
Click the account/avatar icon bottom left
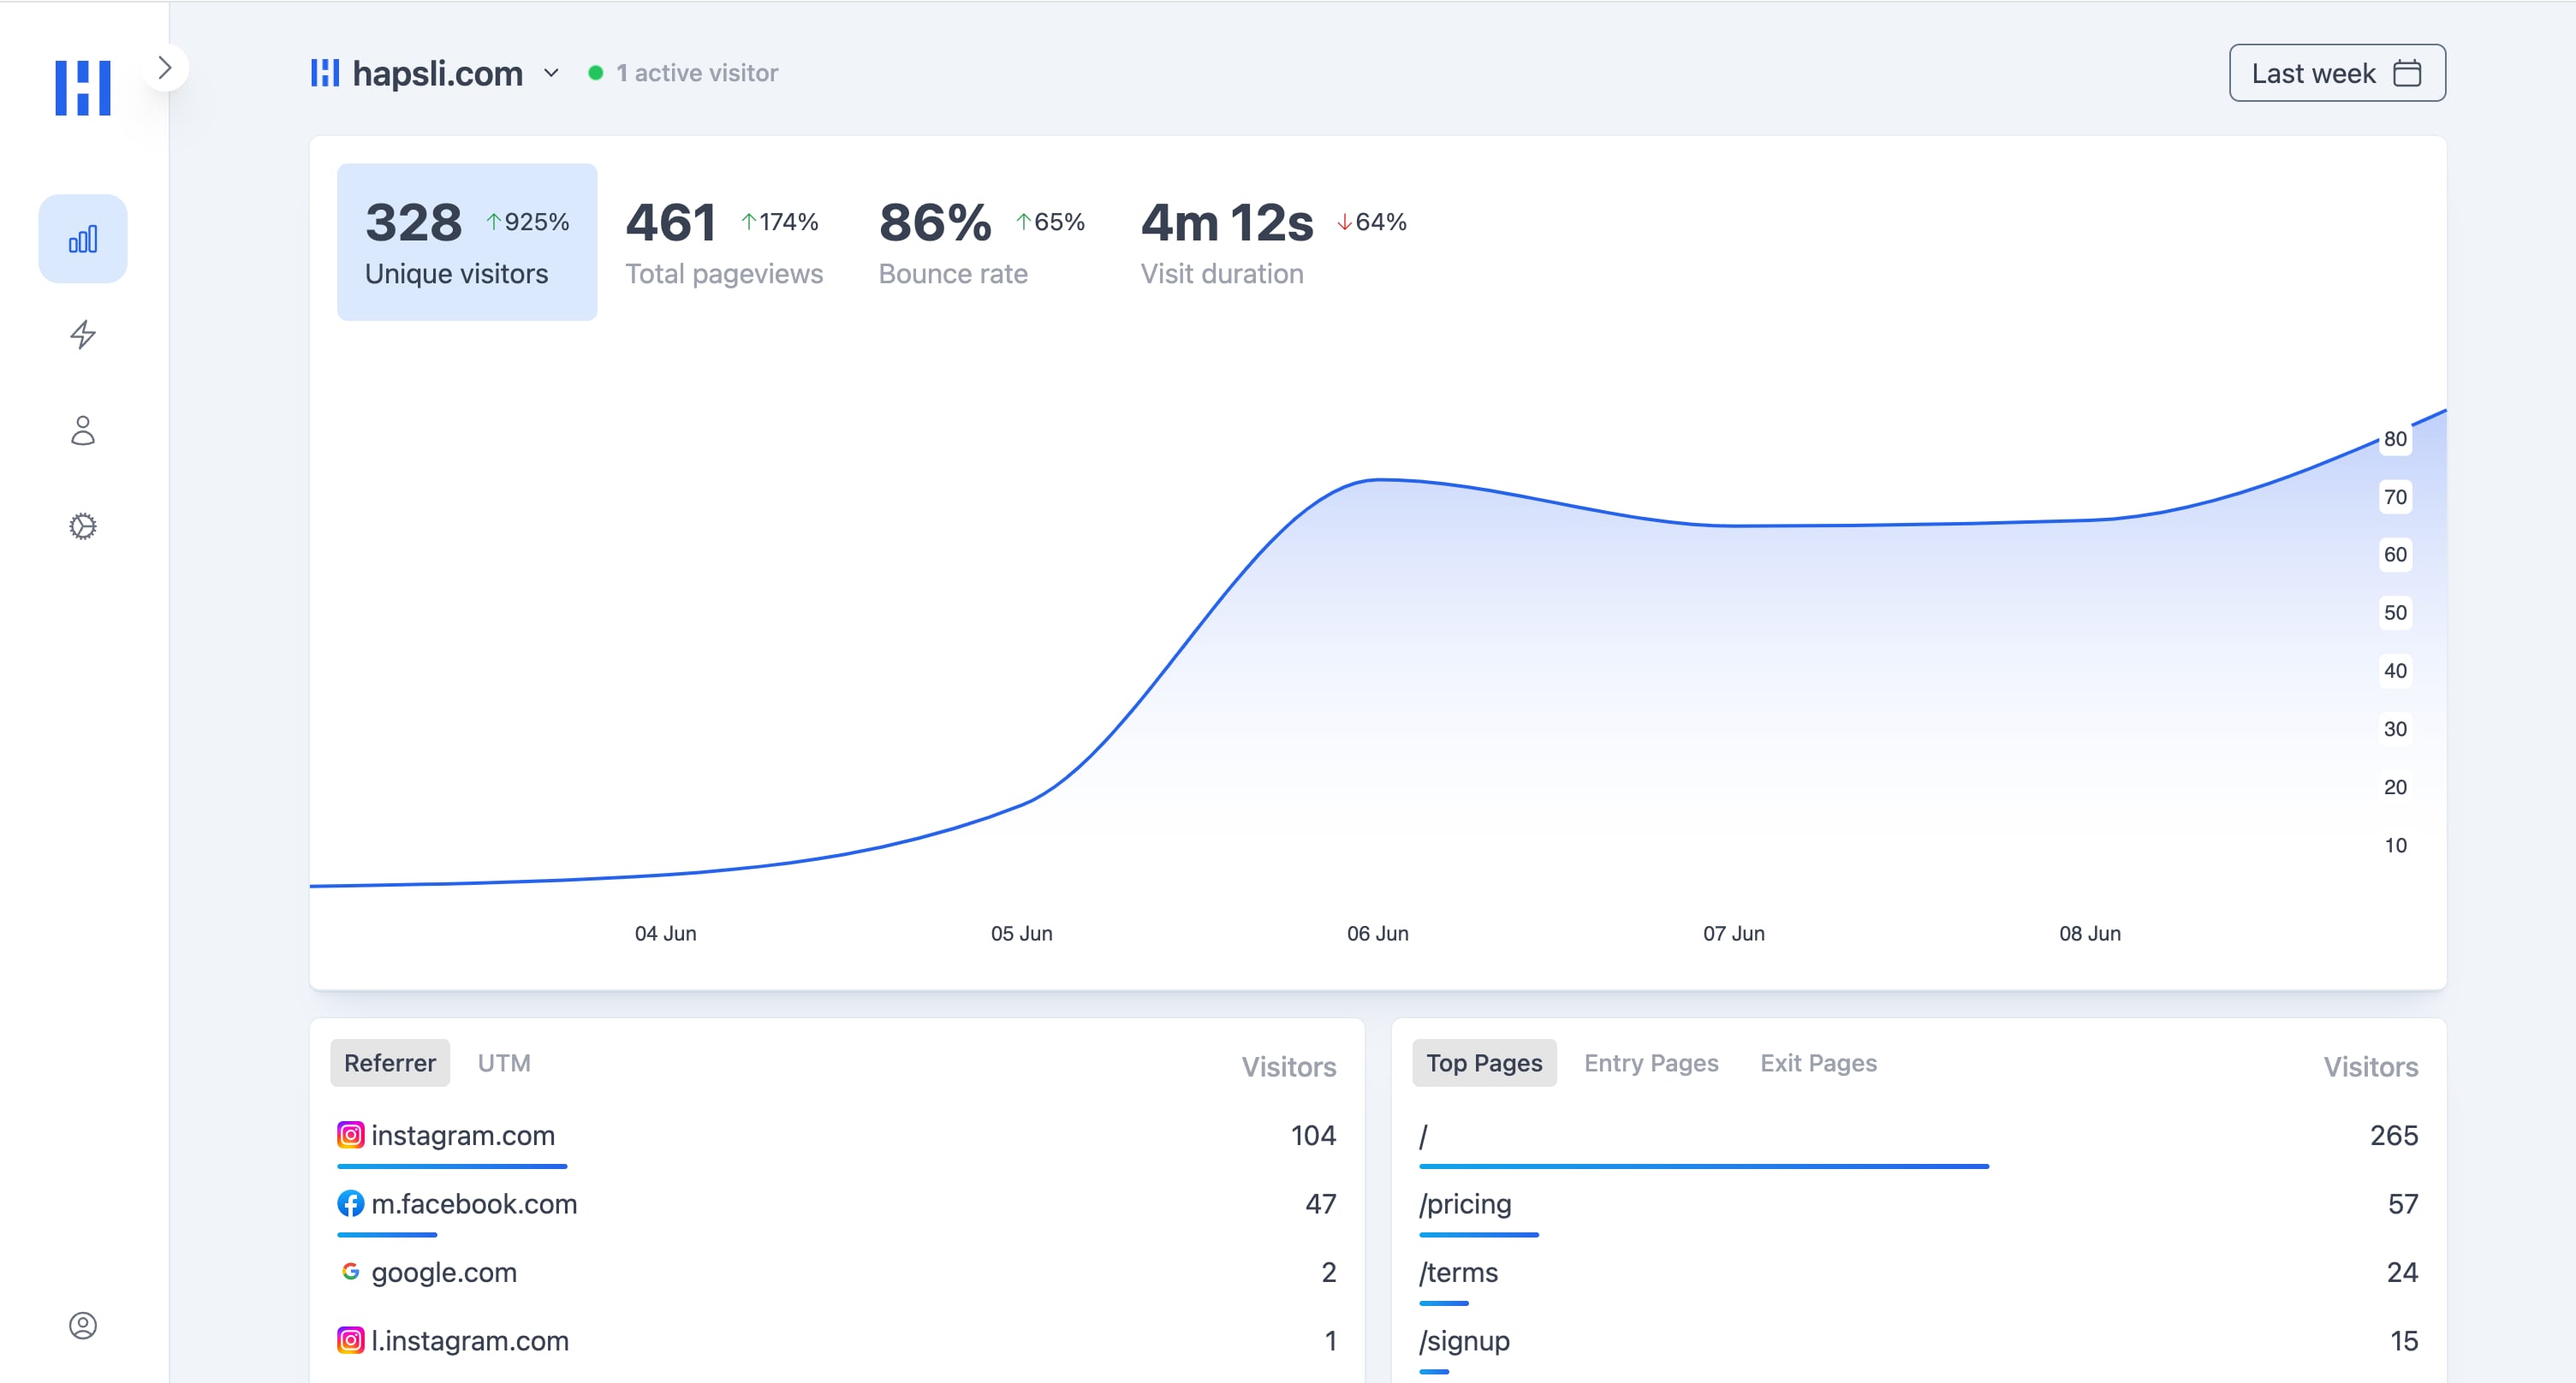[x=82, y=1325]
